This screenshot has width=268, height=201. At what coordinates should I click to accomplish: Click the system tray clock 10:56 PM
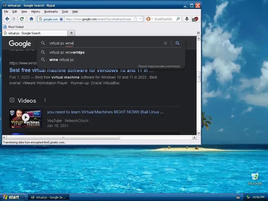pos(258,197)
